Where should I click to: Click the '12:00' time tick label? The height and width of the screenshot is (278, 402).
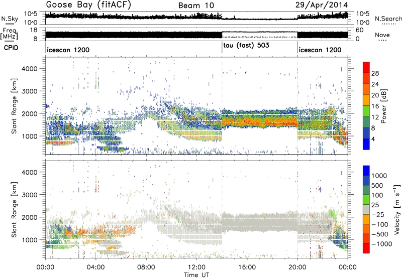click(196, 267)
